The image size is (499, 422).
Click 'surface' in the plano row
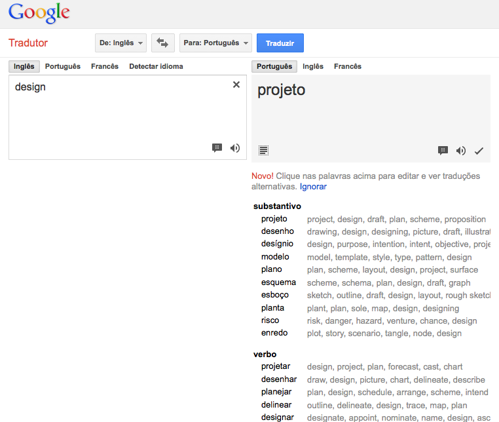464,270
